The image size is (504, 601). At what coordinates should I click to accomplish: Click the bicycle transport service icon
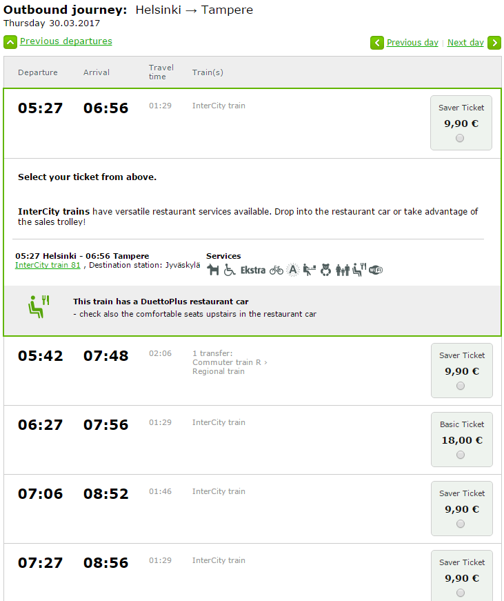[276, 270]
